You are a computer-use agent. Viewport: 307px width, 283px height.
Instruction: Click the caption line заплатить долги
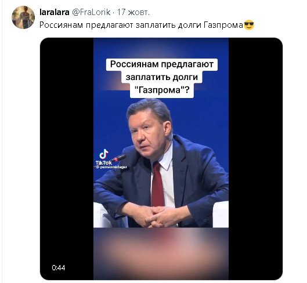pyautogui.click(x=161, y=77)
